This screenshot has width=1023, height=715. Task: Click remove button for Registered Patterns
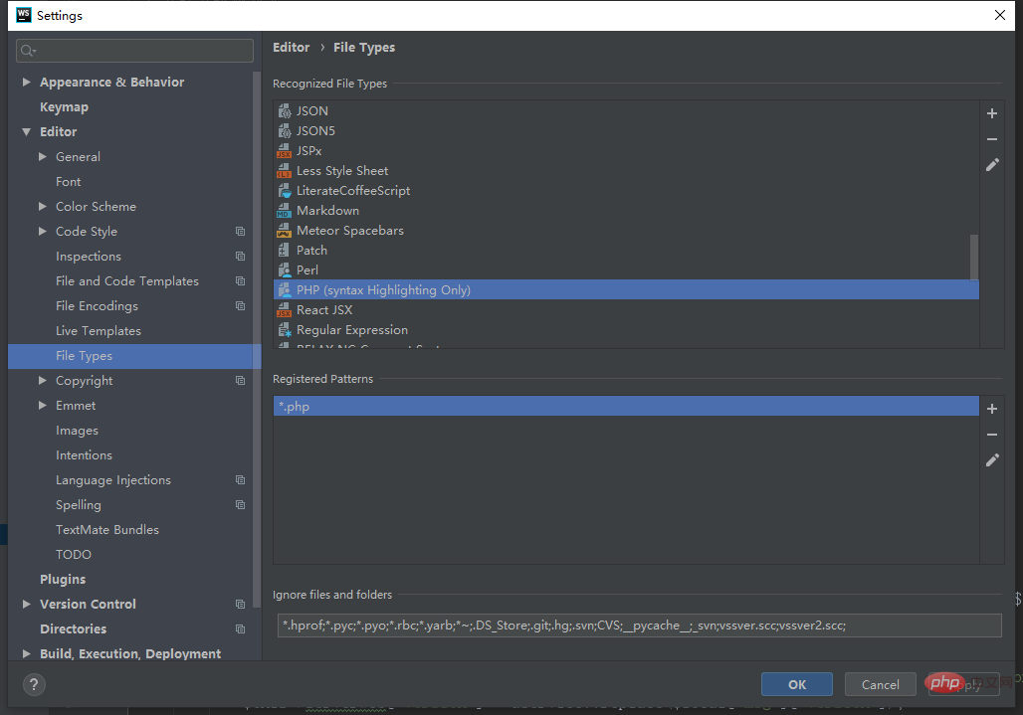[x=992, y=435]
